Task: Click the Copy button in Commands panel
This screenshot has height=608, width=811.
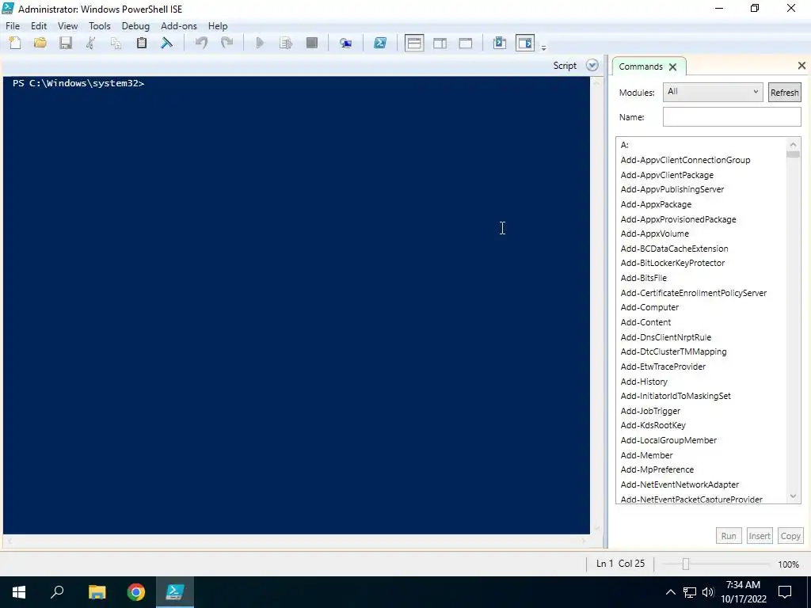Action: coord(790,536)
